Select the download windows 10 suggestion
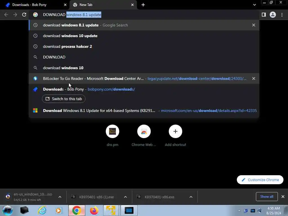 [144, 68]
